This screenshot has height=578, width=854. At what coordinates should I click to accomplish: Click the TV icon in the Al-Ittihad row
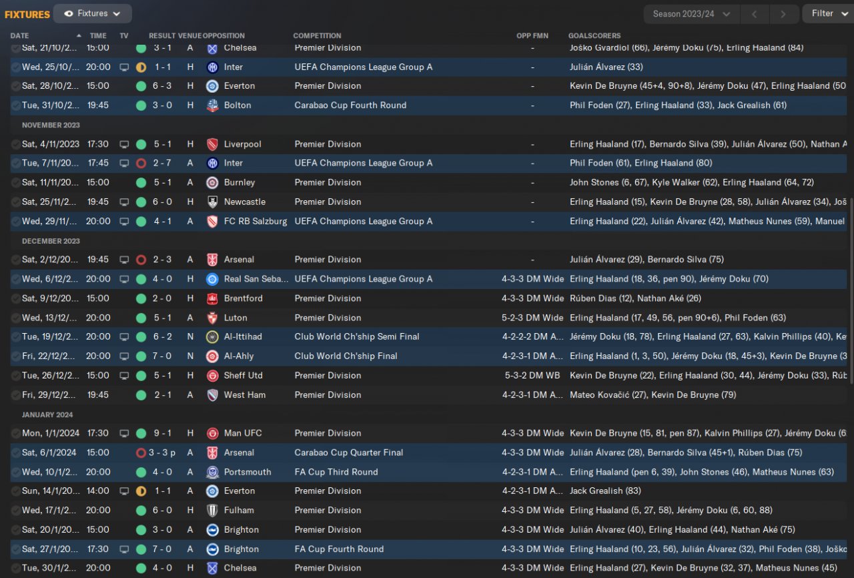[124, 337]
